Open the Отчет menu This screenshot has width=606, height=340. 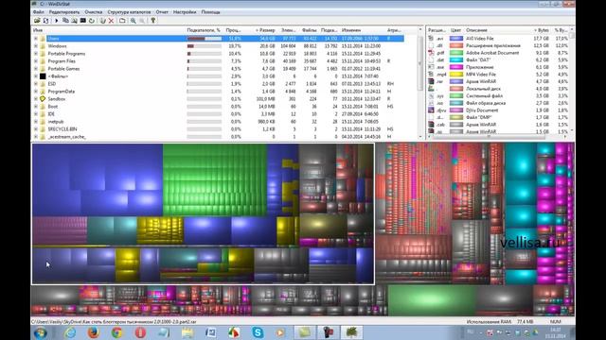point(162,12)
